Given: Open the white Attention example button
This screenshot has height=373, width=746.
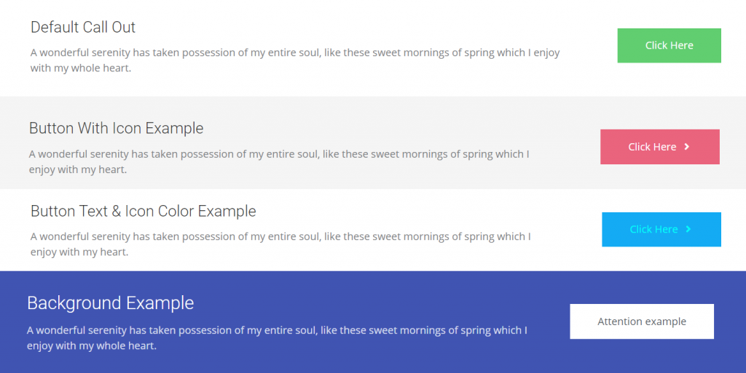Looking at the screenshot, I should pos(641,321).
